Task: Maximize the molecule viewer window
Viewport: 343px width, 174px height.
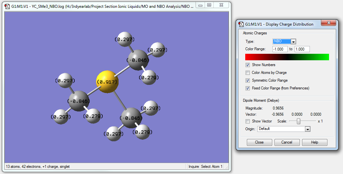Action: pyautogui.click(x=209, y=5)
